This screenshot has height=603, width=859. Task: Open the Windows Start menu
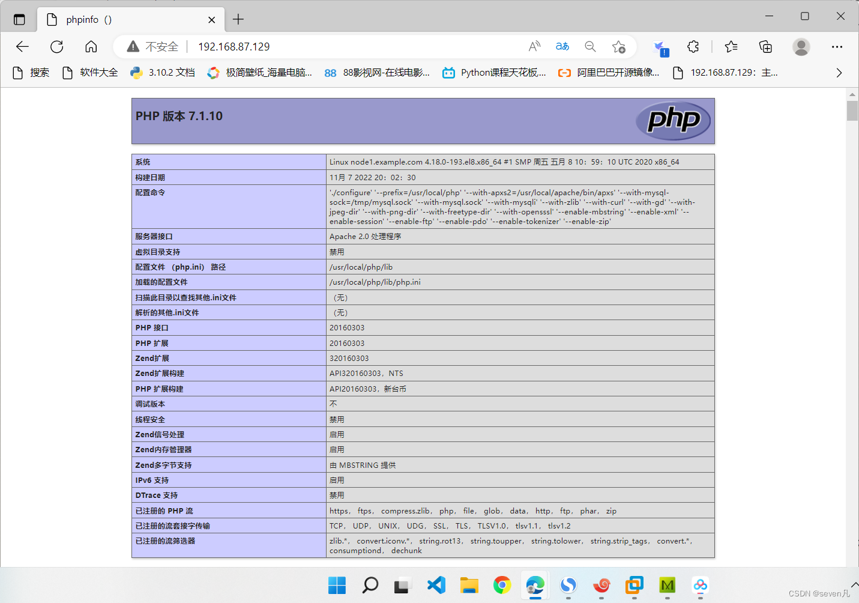(337, 585)
